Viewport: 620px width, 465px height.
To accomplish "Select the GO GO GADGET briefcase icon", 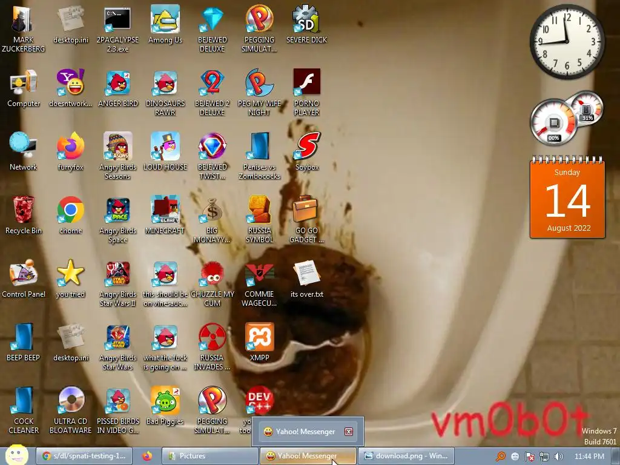I will point(307,220).
